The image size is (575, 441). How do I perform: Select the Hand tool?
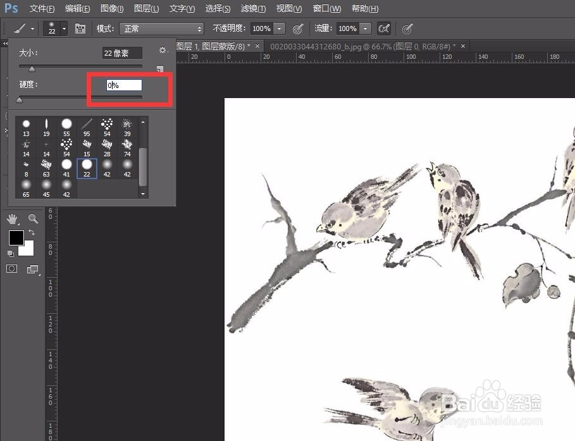tap(12, 219)
